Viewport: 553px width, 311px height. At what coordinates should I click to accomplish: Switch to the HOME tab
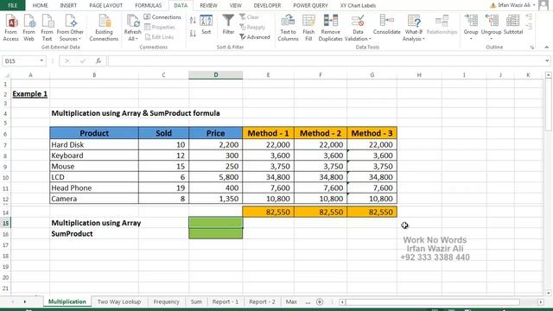point(41,5)
